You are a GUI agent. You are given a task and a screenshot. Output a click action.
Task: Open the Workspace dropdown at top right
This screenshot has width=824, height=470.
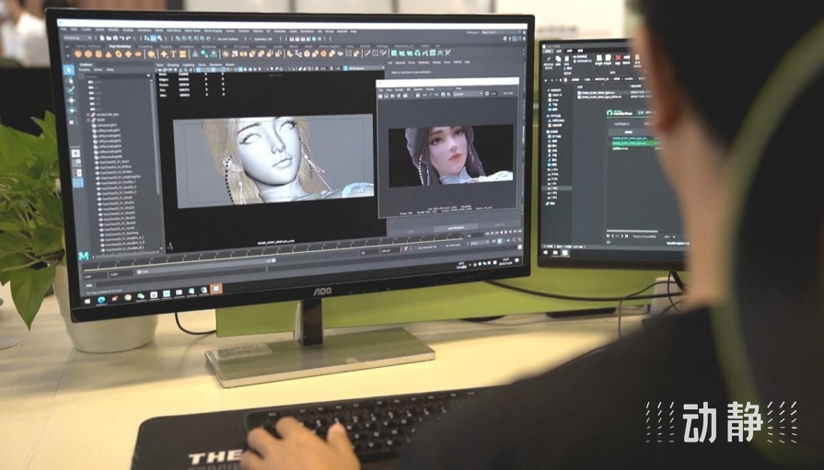[502, 32]
